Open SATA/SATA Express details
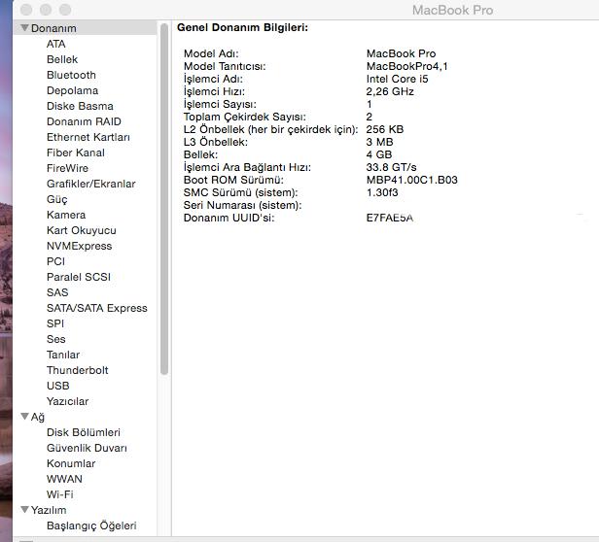Screen dimensions: 599x542 [x=96, y=308]
